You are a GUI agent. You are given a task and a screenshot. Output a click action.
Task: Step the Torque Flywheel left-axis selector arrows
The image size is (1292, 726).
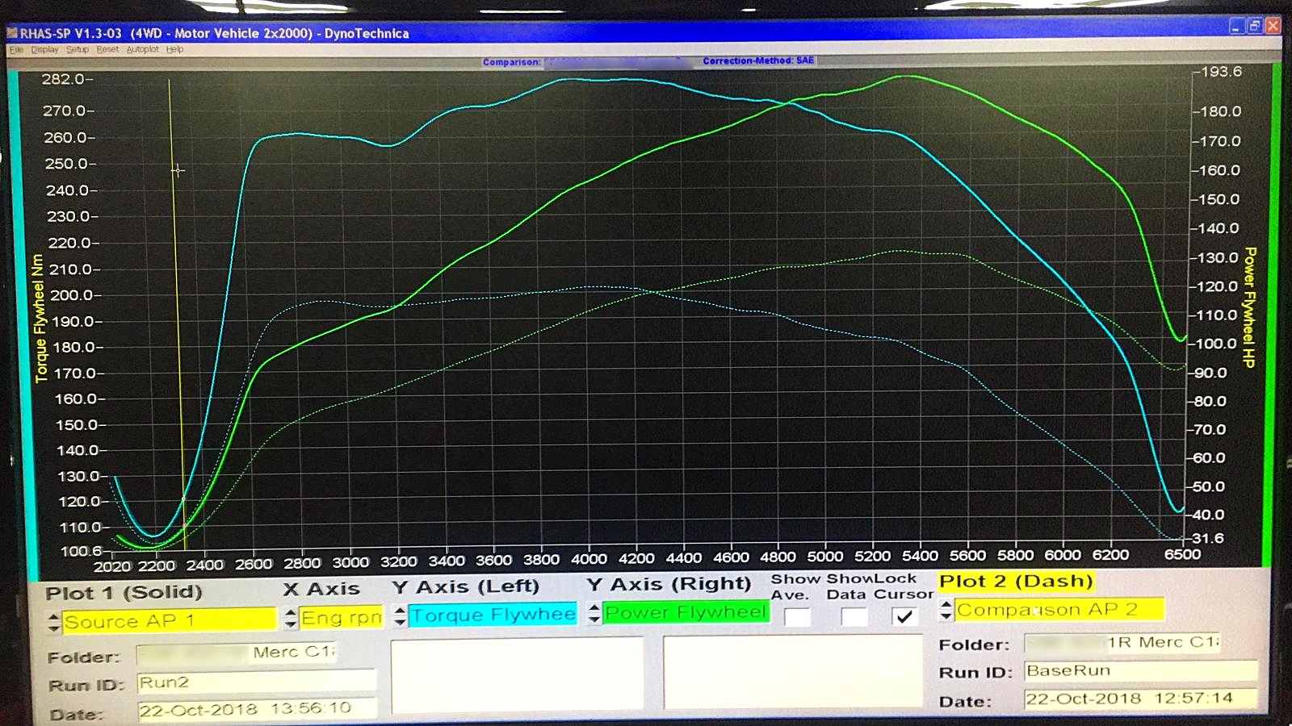click(400, 616)
